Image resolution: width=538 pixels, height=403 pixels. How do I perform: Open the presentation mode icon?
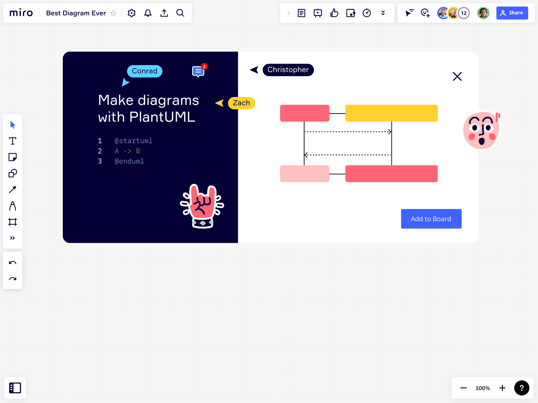[x=317, y=13]
